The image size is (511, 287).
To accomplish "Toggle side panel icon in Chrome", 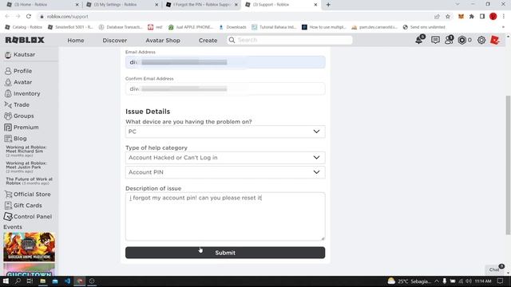I will [x=482, y=16].
